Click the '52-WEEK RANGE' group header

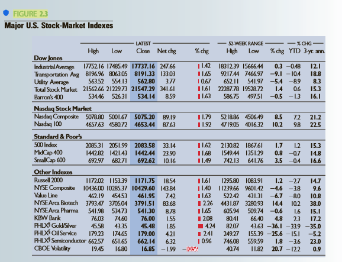tap(246, 43)
